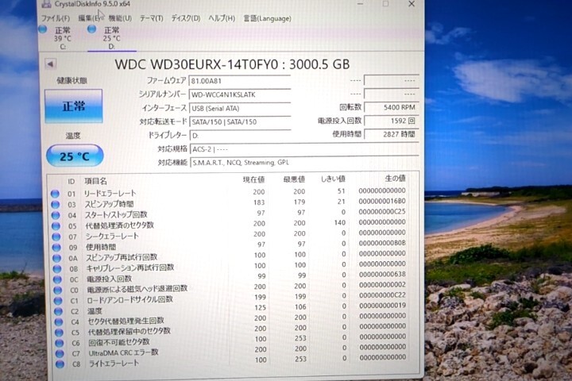Open the テーマ(T) menu
Viewport: 572px width, 381px height.
click(x=152, y=18)
